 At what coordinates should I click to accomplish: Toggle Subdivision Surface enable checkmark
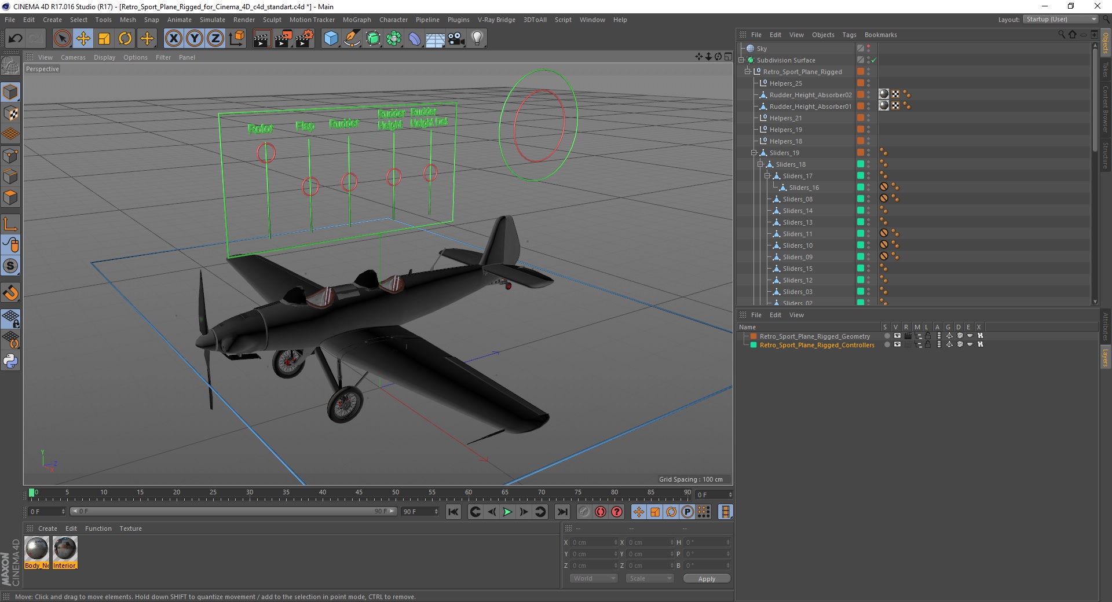point(873,60)
